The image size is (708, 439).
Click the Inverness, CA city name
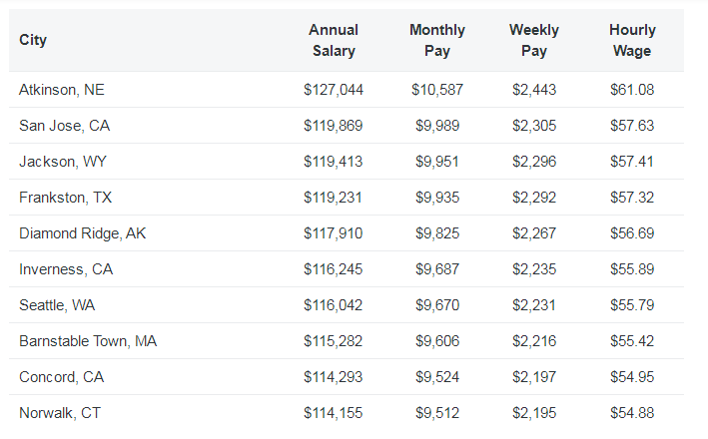(66, 269)
